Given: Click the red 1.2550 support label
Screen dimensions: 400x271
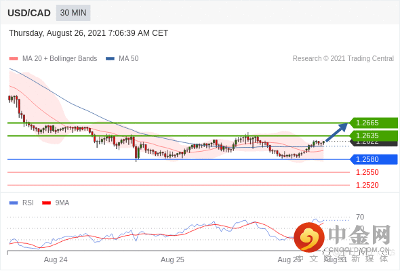Looking at the screenshot, I should 367,172.
